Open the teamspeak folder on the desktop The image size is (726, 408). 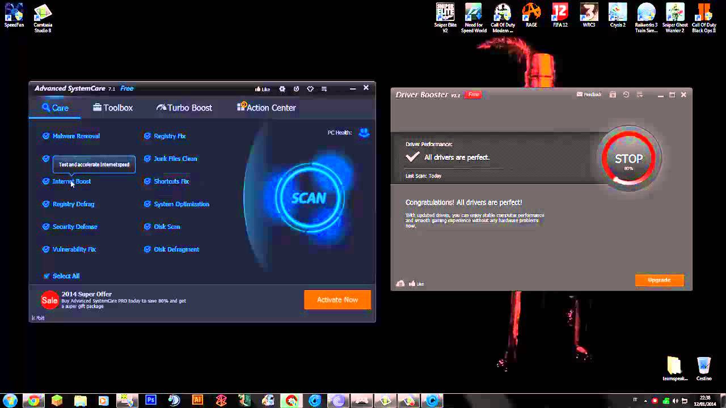[674, 369]
